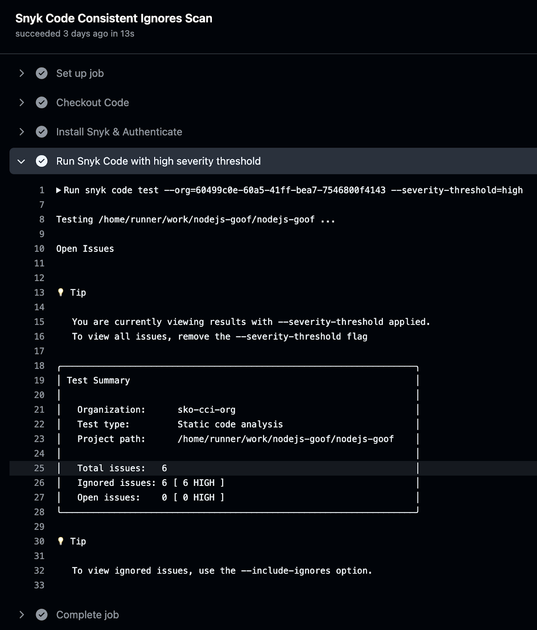Expand the Checkout Code step chevron
The image size is (537, 630).
[x=22, y=103]
